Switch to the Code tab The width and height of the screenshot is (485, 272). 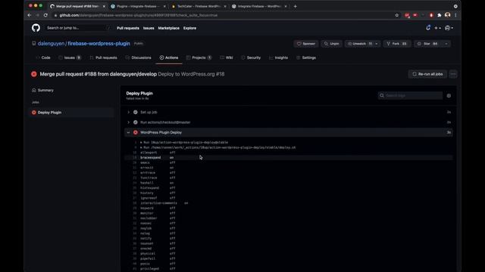point(43,57)
